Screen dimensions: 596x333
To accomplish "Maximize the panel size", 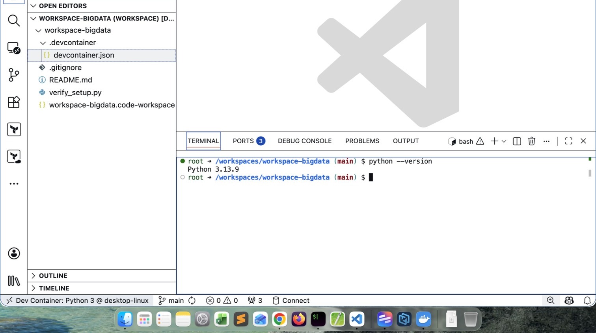I will tap(568, 141).
